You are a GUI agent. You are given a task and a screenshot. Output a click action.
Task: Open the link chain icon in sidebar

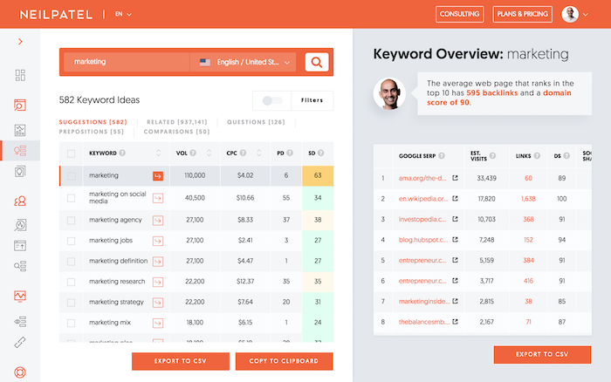20,342
